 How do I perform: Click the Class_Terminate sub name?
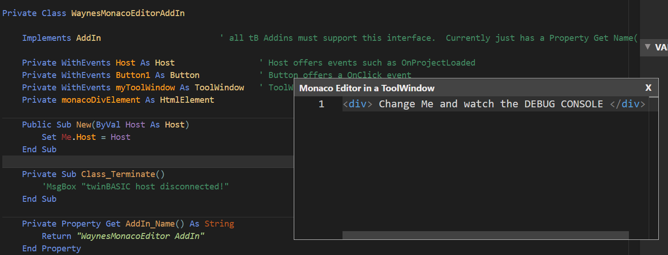pyautogui.click(x=119, y=174)
